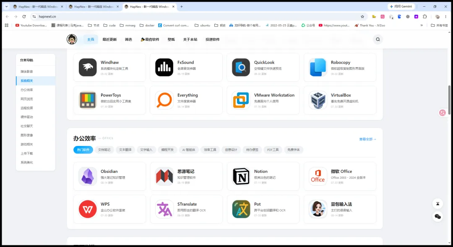Click the purple play extension icon
The image size is (453, 247).
coord(416,16)
